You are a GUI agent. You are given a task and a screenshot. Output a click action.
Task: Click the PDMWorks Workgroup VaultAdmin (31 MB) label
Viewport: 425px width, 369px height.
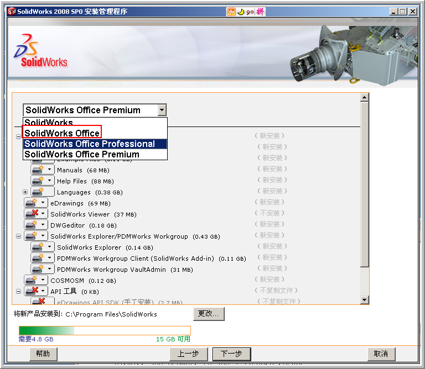[x=125, y=270]
